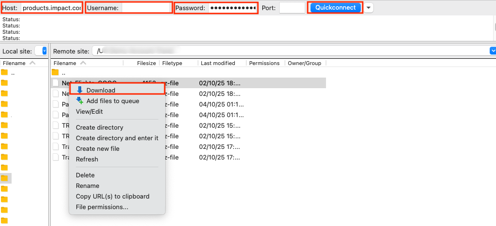
Task: Focus the Port input field
Action: point(292,8)
